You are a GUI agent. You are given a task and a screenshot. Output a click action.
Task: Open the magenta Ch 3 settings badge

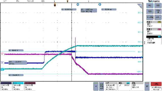[x=30, y=86]
